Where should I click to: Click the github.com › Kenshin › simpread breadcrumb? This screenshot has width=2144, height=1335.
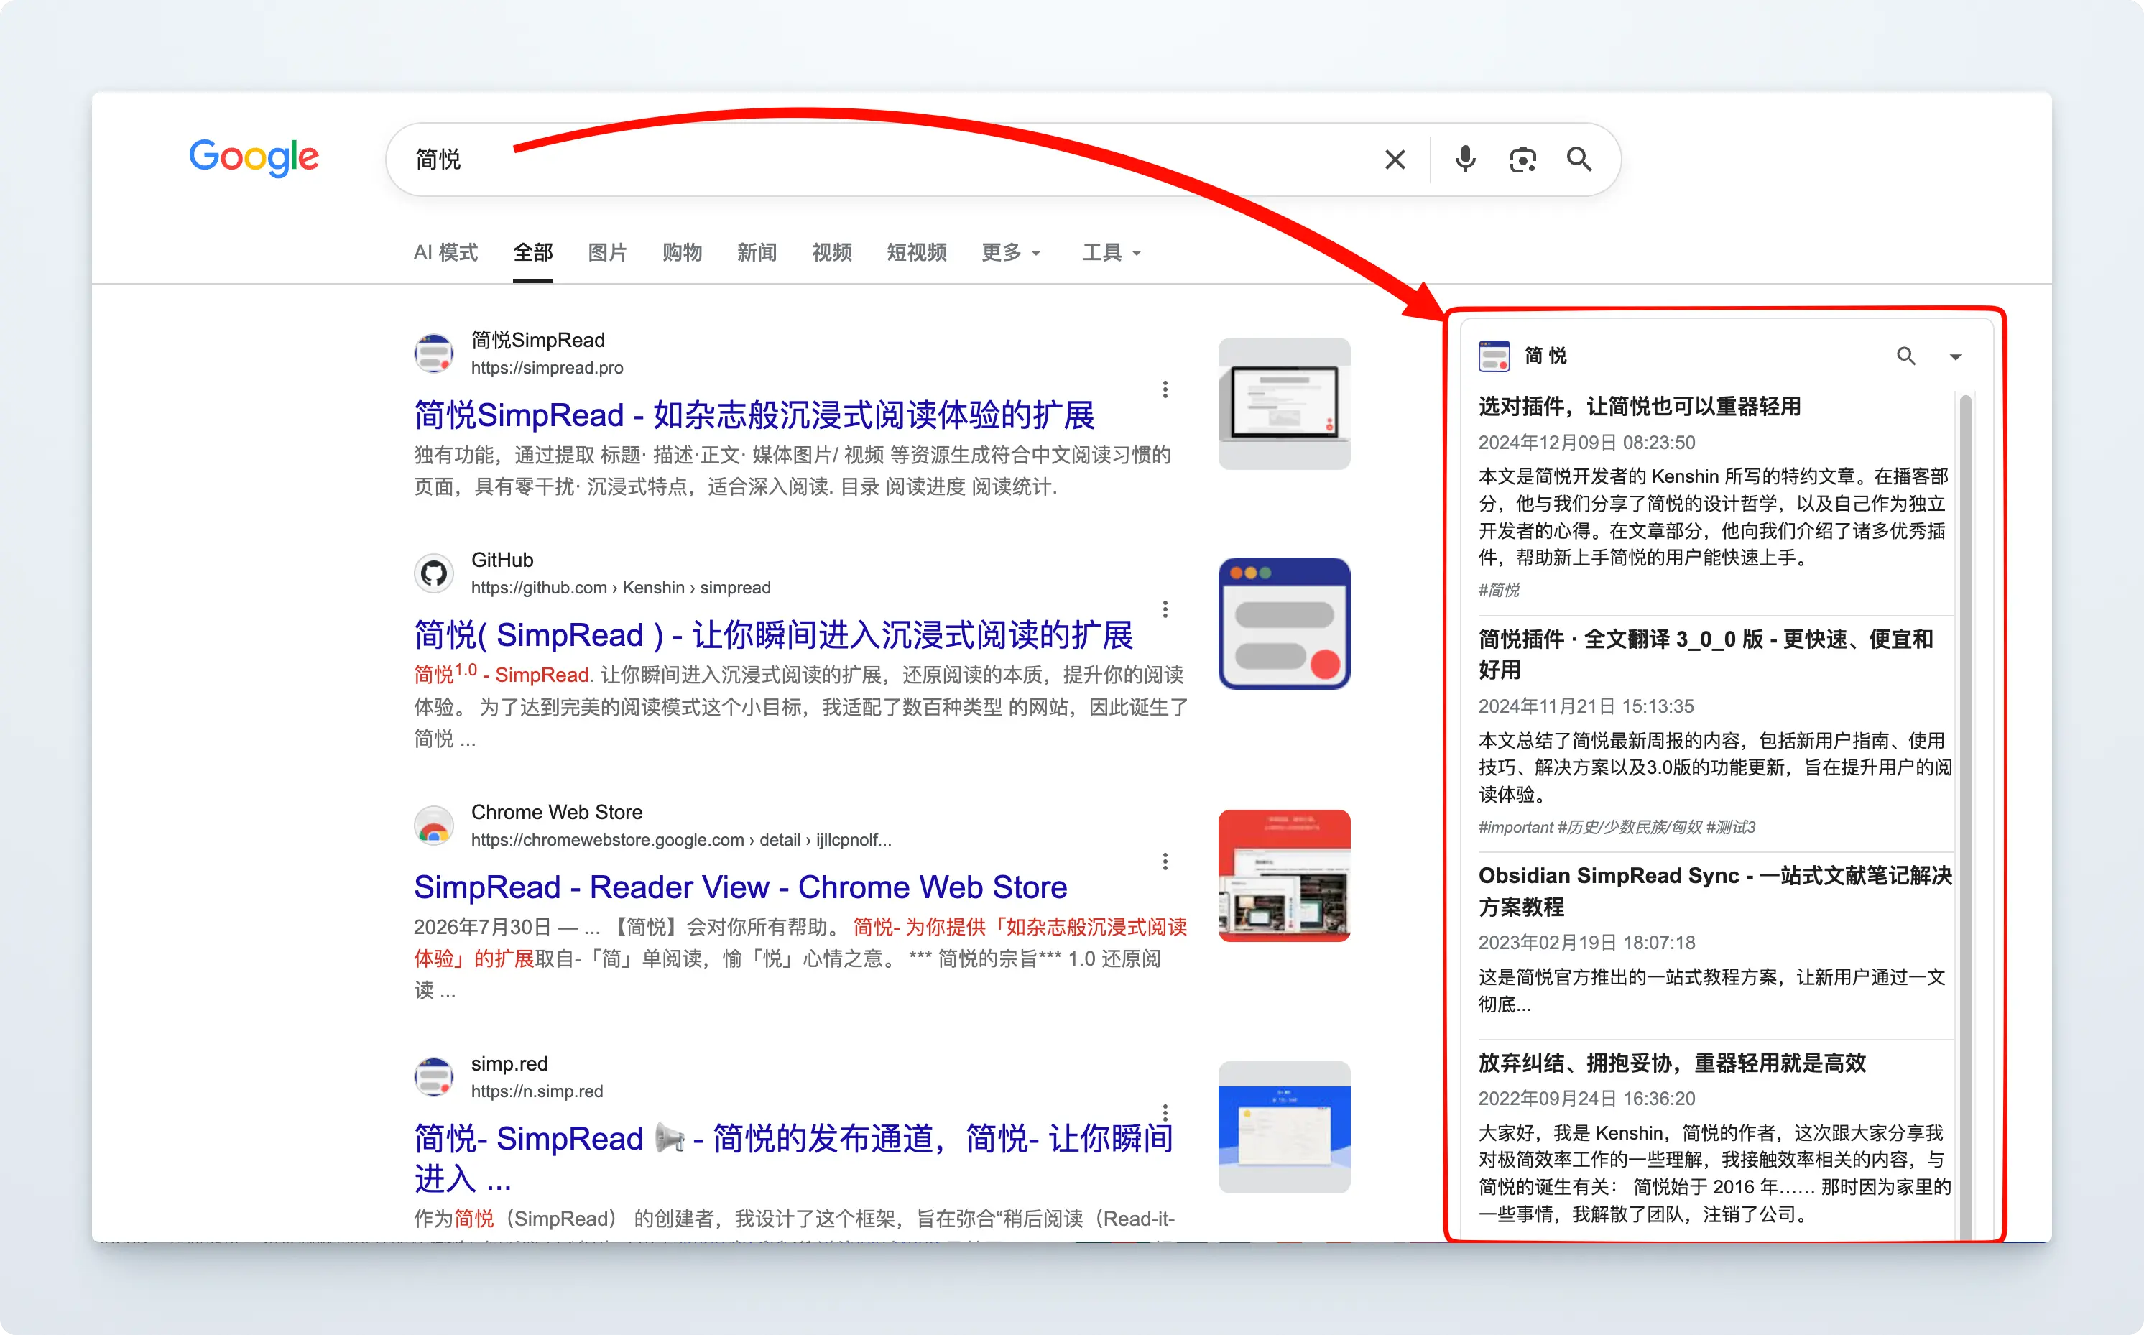pos(622,588)
